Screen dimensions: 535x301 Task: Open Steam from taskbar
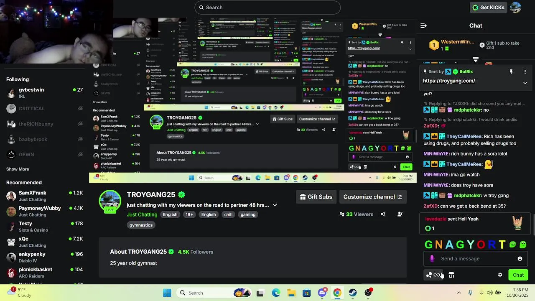pyautogui.click(x=353, y=293)
